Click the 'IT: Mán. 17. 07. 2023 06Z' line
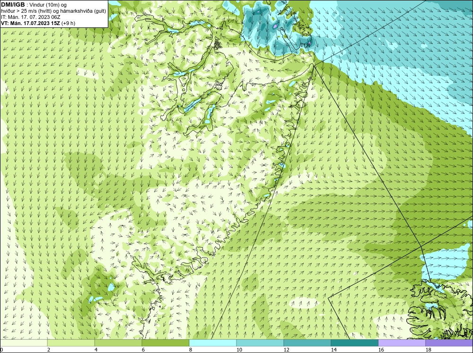This screenshot has width=473, height=353. tap(30, 17)
